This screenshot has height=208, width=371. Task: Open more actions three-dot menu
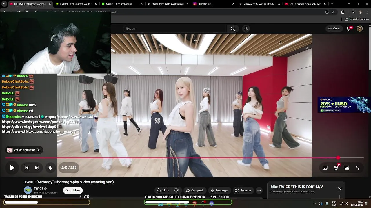click(x=259, y=190)
